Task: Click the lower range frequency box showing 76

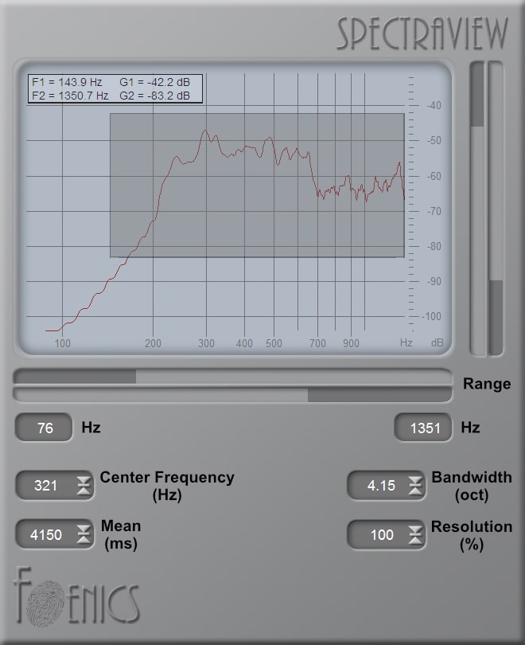Action: 45,428
